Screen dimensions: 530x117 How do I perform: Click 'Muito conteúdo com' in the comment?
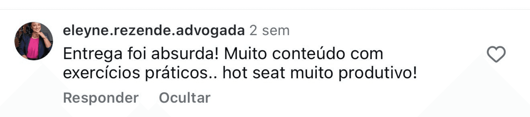click(304, 54)
